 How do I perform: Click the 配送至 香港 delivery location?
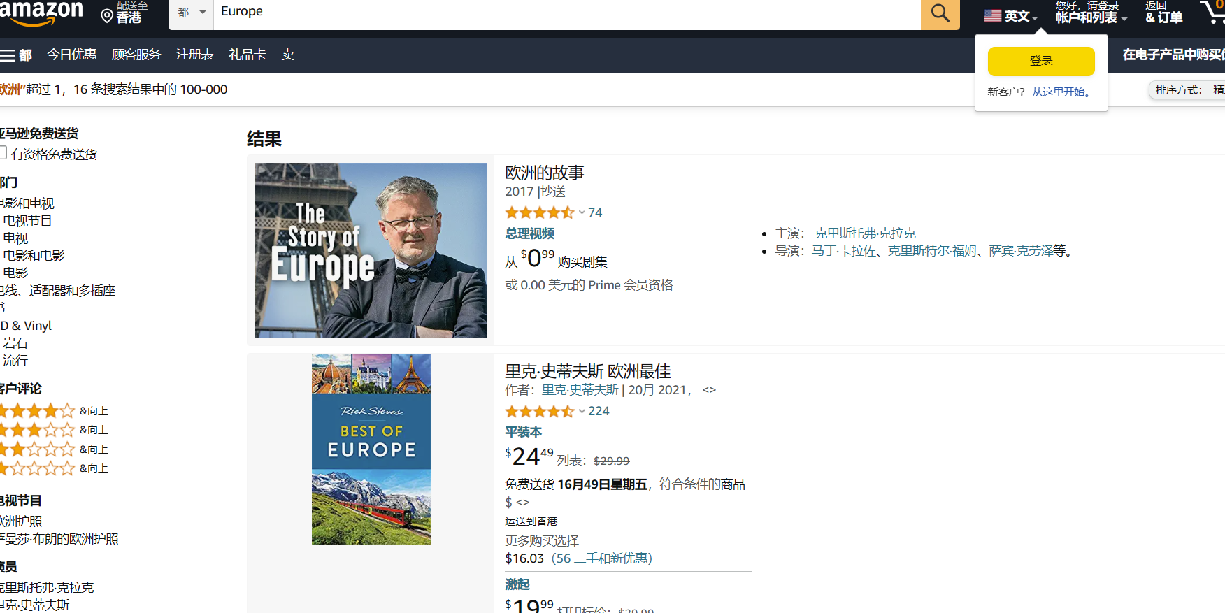124,13
